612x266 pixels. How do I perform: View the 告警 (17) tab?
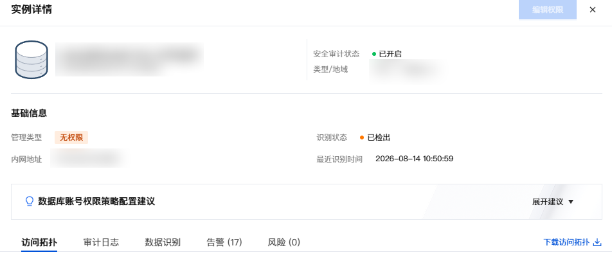(x=224, y=243)
